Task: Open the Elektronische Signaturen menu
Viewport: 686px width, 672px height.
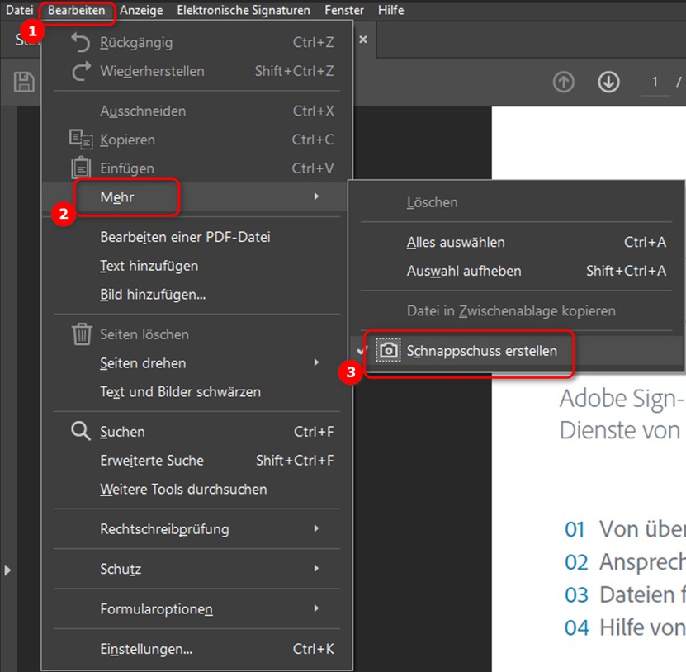Action: [244, 10]
